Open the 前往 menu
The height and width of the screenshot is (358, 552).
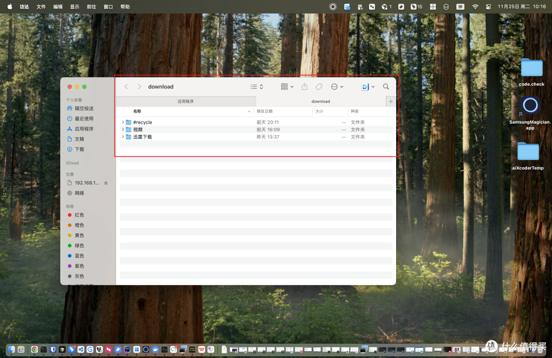coord(91,6)
